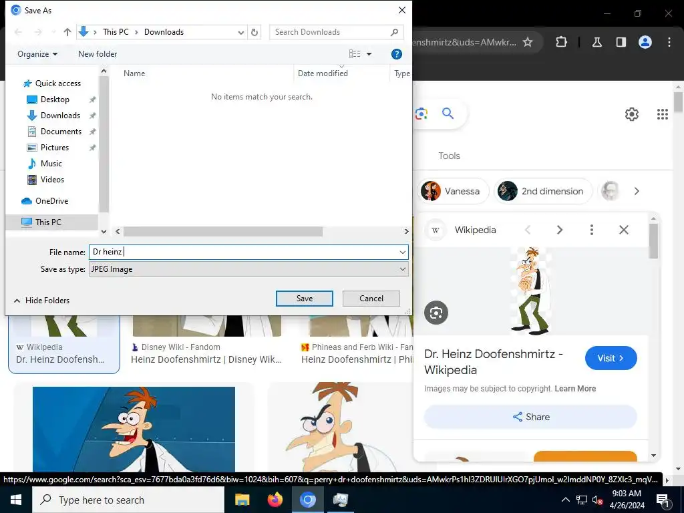The height and width of the screenshot is (513, 684).
Task: Filter results by Vanessa chip
Action: tap(452, 191)
